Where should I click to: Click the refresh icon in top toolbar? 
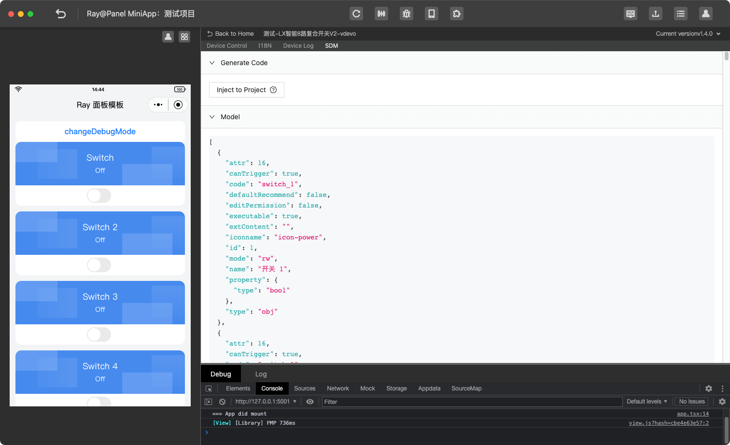(356, 14)
